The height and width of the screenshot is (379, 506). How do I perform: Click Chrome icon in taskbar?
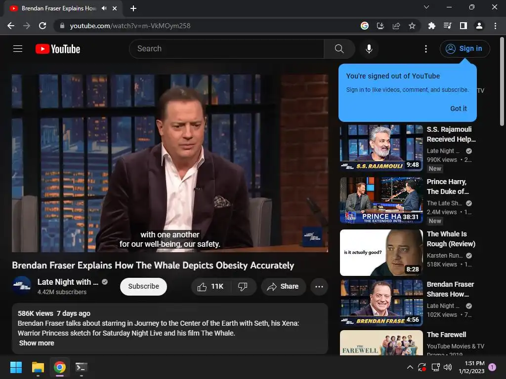pyautogui.click(x=59, y=367)
